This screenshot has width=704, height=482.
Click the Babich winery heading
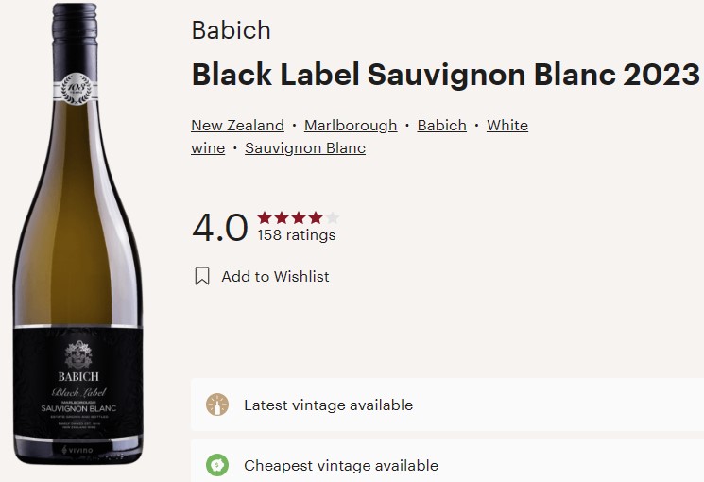[231, 30]
